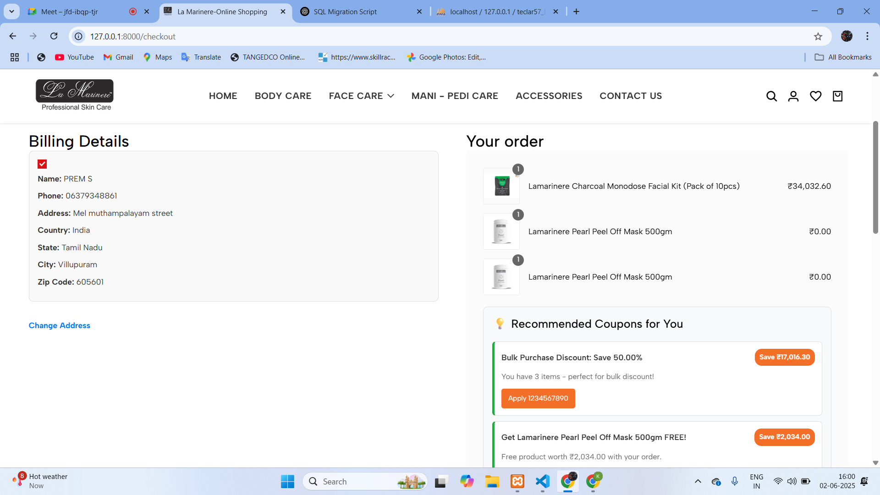Viewport: 880px width, 495px height.
Task: Bookmark this page with the star icon
Action: 818,36
